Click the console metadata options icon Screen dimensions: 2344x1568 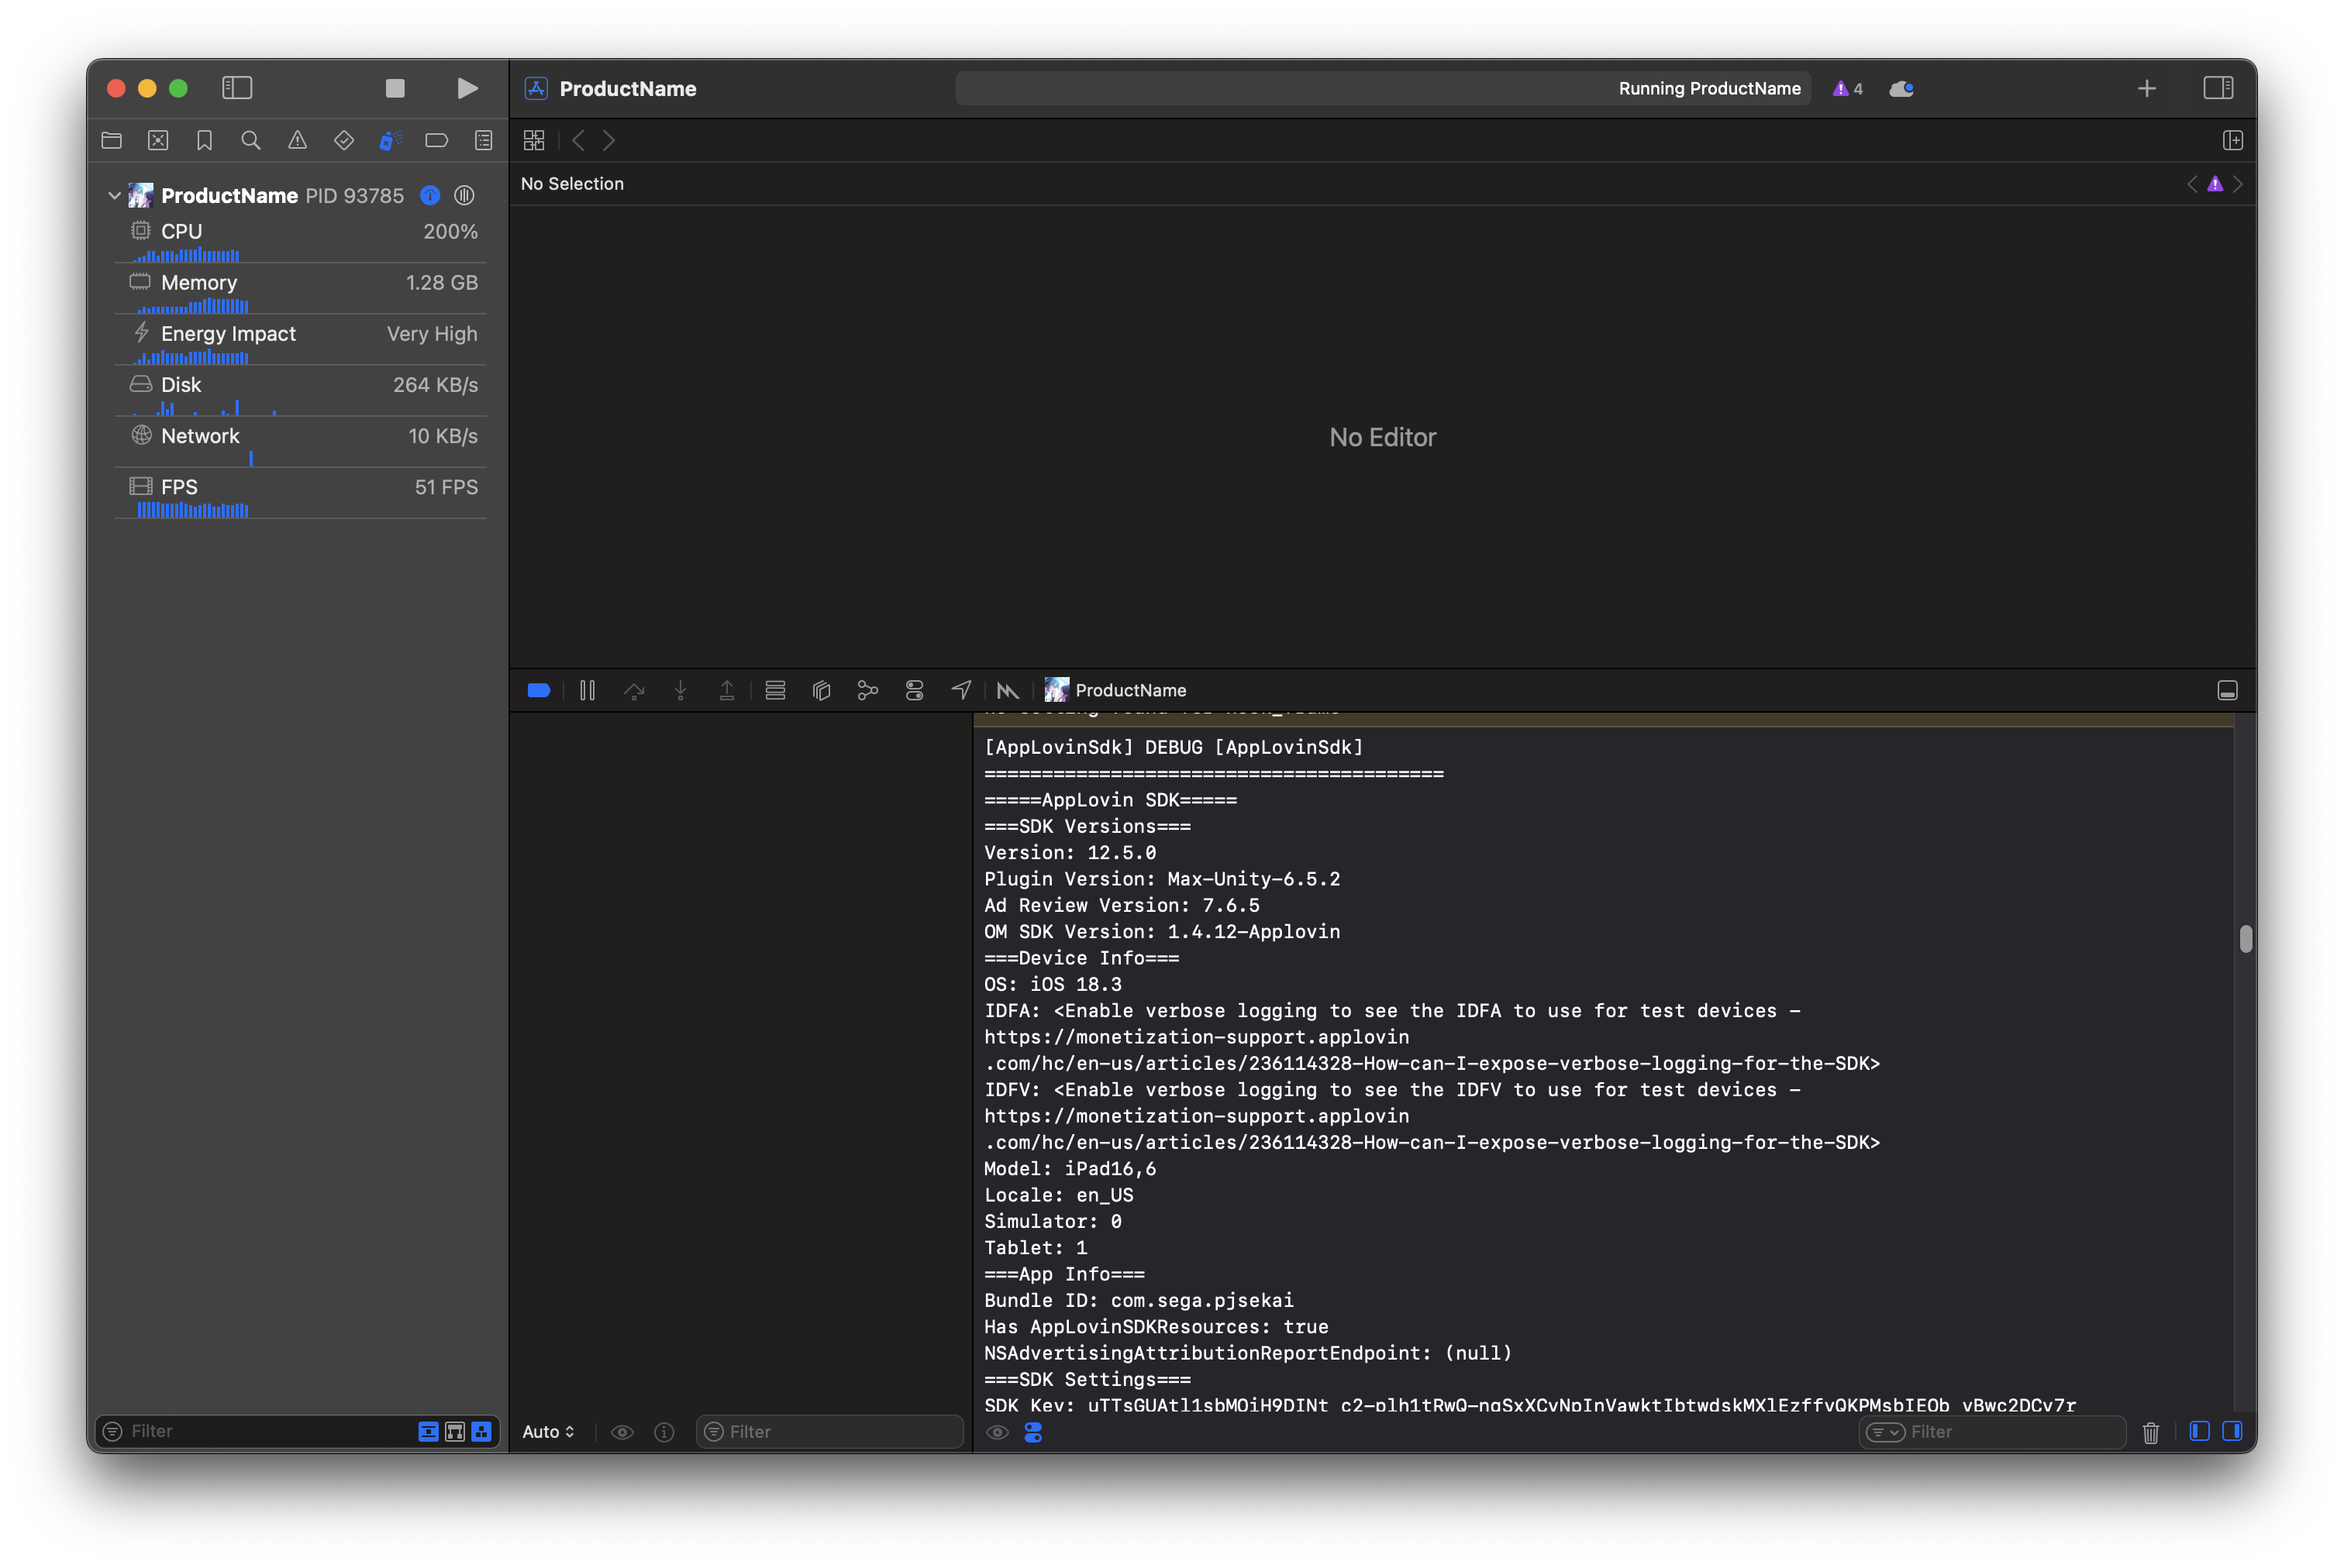(1033, 1431)
